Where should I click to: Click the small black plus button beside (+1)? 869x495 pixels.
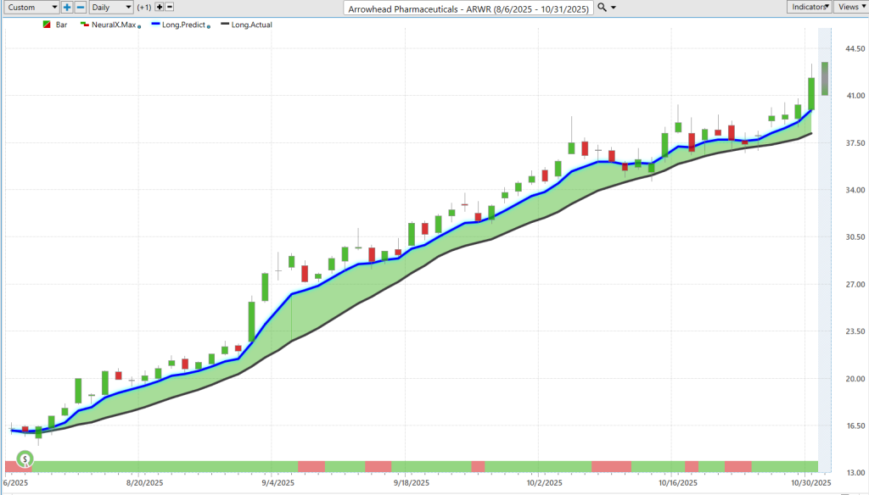tap(159, 7)
